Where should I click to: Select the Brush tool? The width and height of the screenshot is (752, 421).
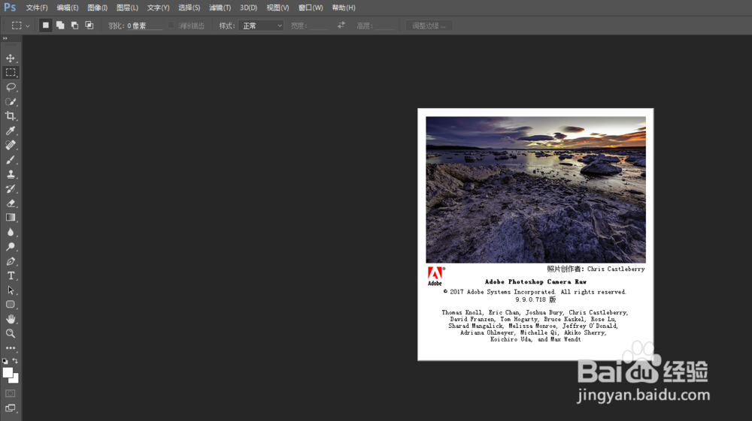(x=11, y=160)
